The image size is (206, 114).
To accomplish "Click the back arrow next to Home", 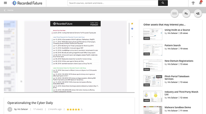I will click(5, 10).
